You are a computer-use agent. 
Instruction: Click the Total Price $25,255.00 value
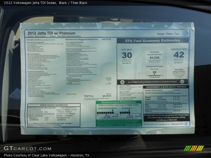107,96
